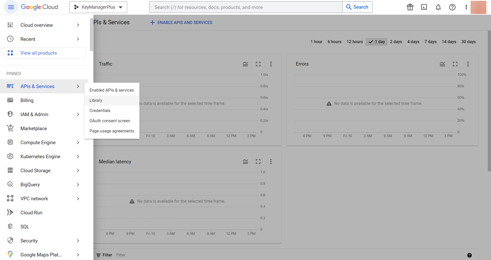Viewport: 491px width, 260px height.
Task: Open the KeyManagerPlus project selector
Action: click(x=98, y=7)
